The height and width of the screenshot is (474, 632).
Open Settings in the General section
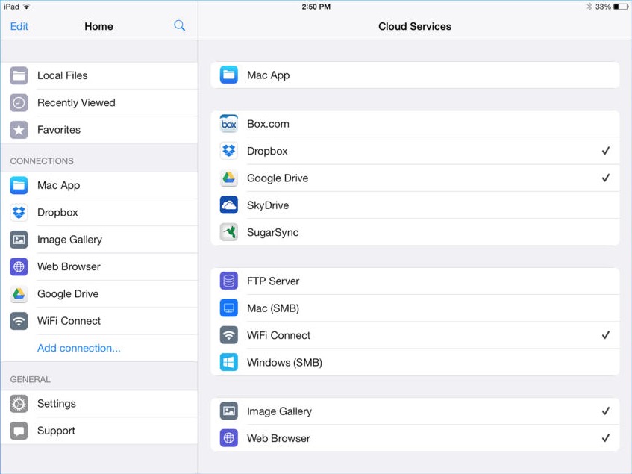99,404
